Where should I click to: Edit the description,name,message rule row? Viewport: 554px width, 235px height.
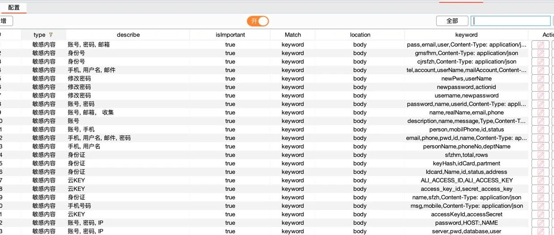click(541, 121)
